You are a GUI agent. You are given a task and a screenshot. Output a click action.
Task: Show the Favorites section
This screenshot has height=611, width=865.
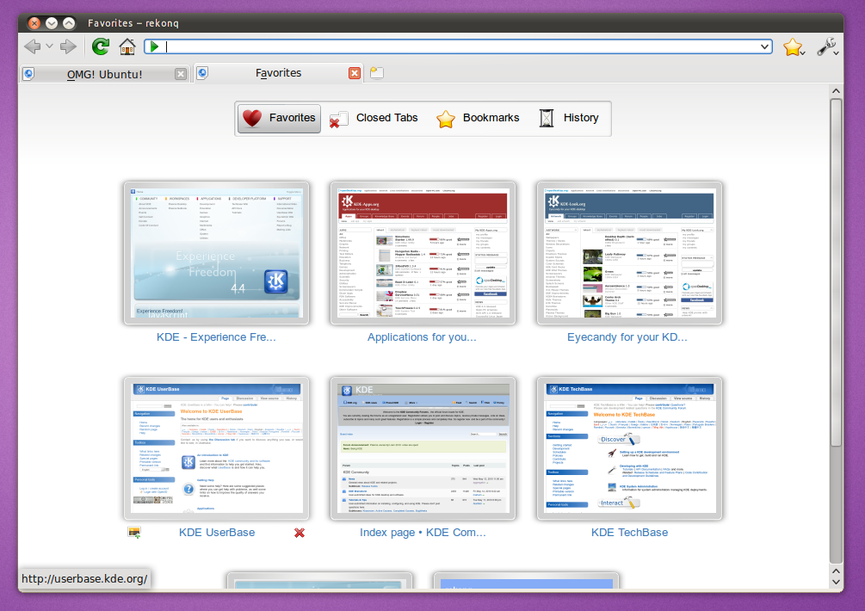(279, 118)
